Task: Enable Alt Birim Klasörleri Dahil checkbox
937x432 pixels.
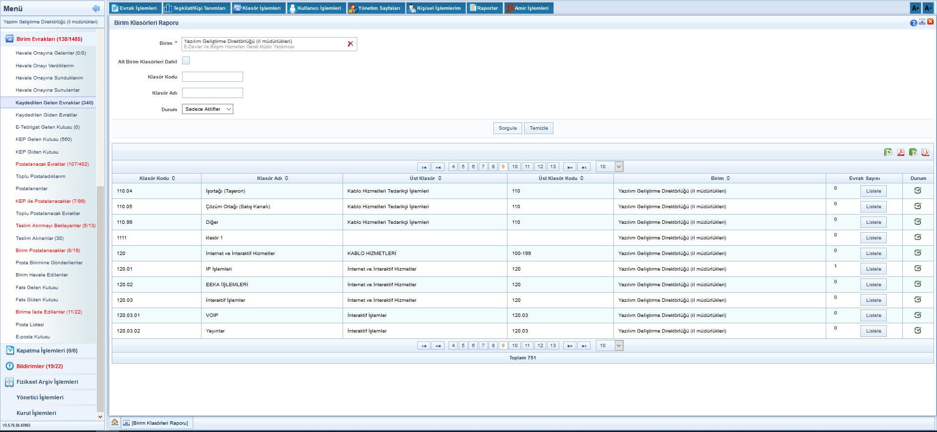Action: [186, 61]
